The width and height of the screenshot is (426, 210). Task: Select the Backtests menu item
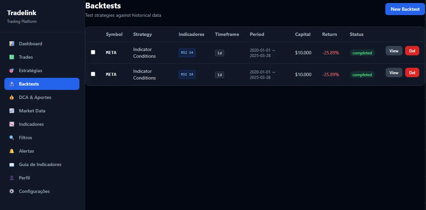(x=42, y=84)
